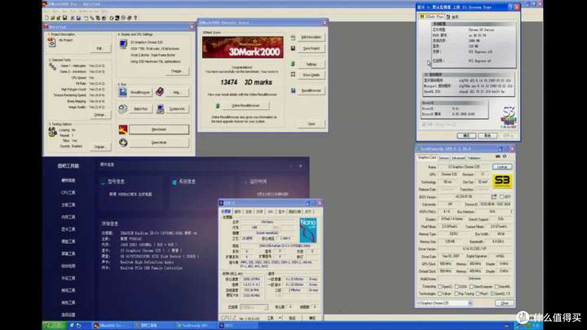This screenshot has height=330, width=587.
Task: Click the System Info button
Action: [x=177, y=109]
